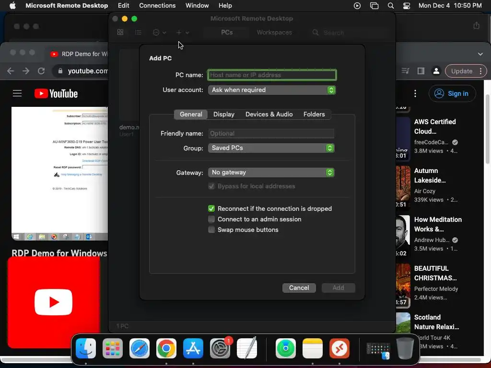
Task: Click the YouTube page vertical scrollbar
Action: [x=488, y=128]
